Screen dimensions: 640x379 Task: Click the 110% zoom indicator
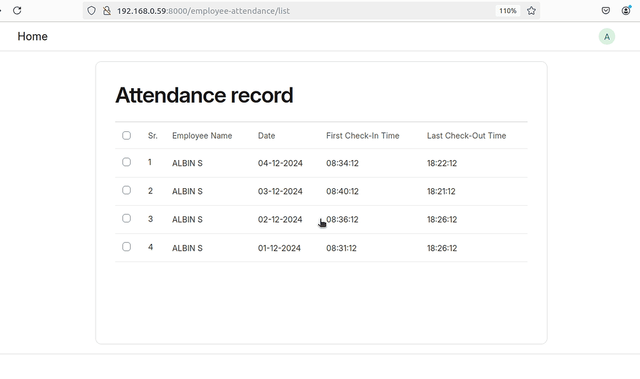pyautogui.click(x=507, y=10)
